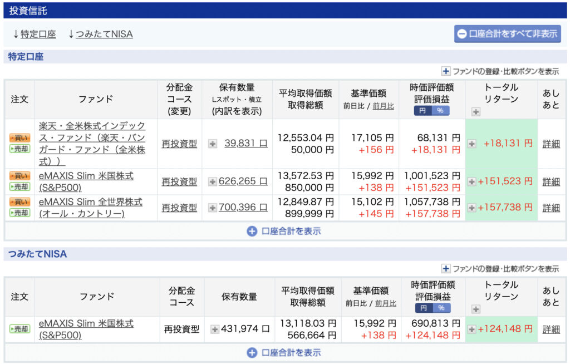570x364 pixels.
Task: Click 再投資型 link for 全世界株式 row
Action: 179,208
